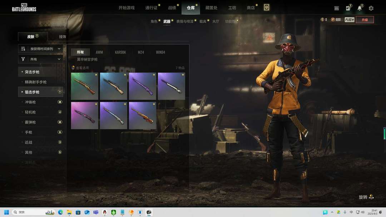
Task: Select the 精确射手步枪 category
Action: 41,82
